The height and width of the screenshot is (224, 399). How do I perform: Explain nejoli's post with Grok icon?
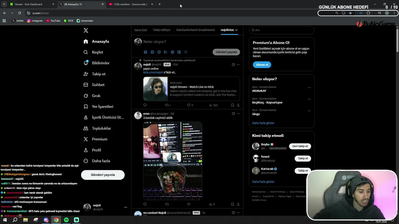[233, 65]
